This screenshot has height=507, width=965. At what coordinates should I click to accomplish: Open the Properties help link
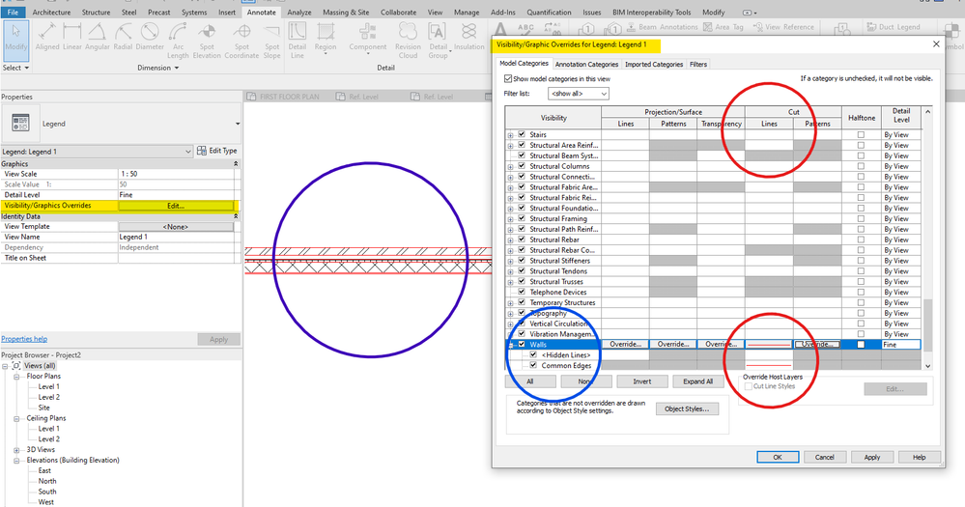pyautogui.click(x=24, y=339)
